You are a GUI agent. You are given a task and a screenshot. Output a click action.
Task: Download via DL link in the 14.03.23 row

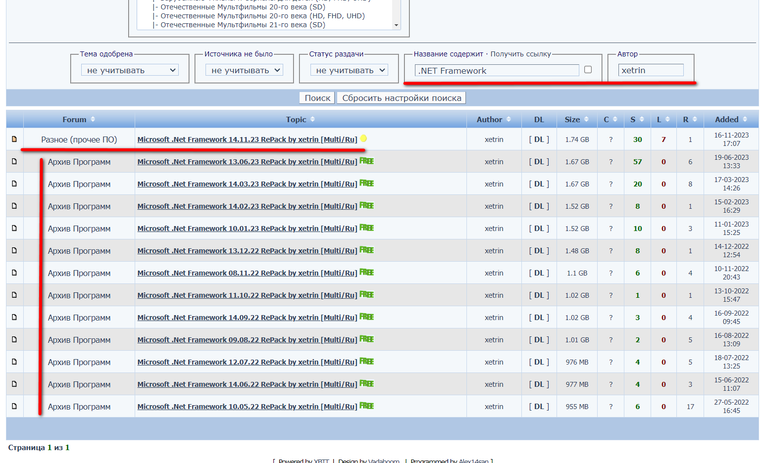click(x=539, y=184)
